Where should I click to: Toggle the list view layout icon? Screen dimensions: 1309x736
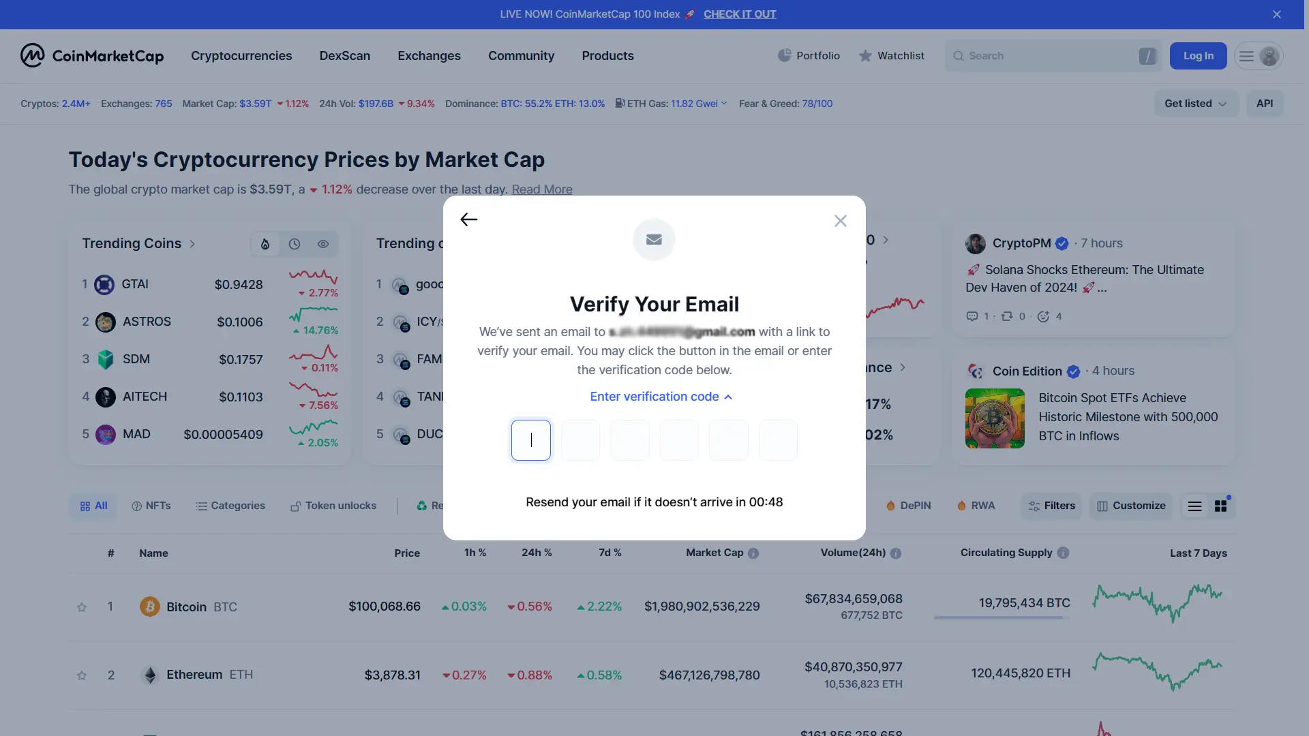(x=1195, y=505)
